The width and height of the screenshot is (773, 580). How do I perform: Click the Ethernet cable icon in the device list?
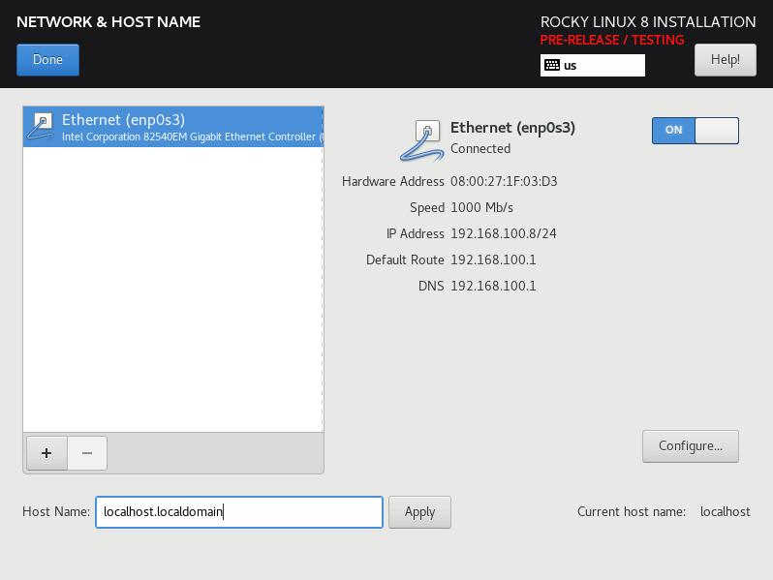point(41,127)
